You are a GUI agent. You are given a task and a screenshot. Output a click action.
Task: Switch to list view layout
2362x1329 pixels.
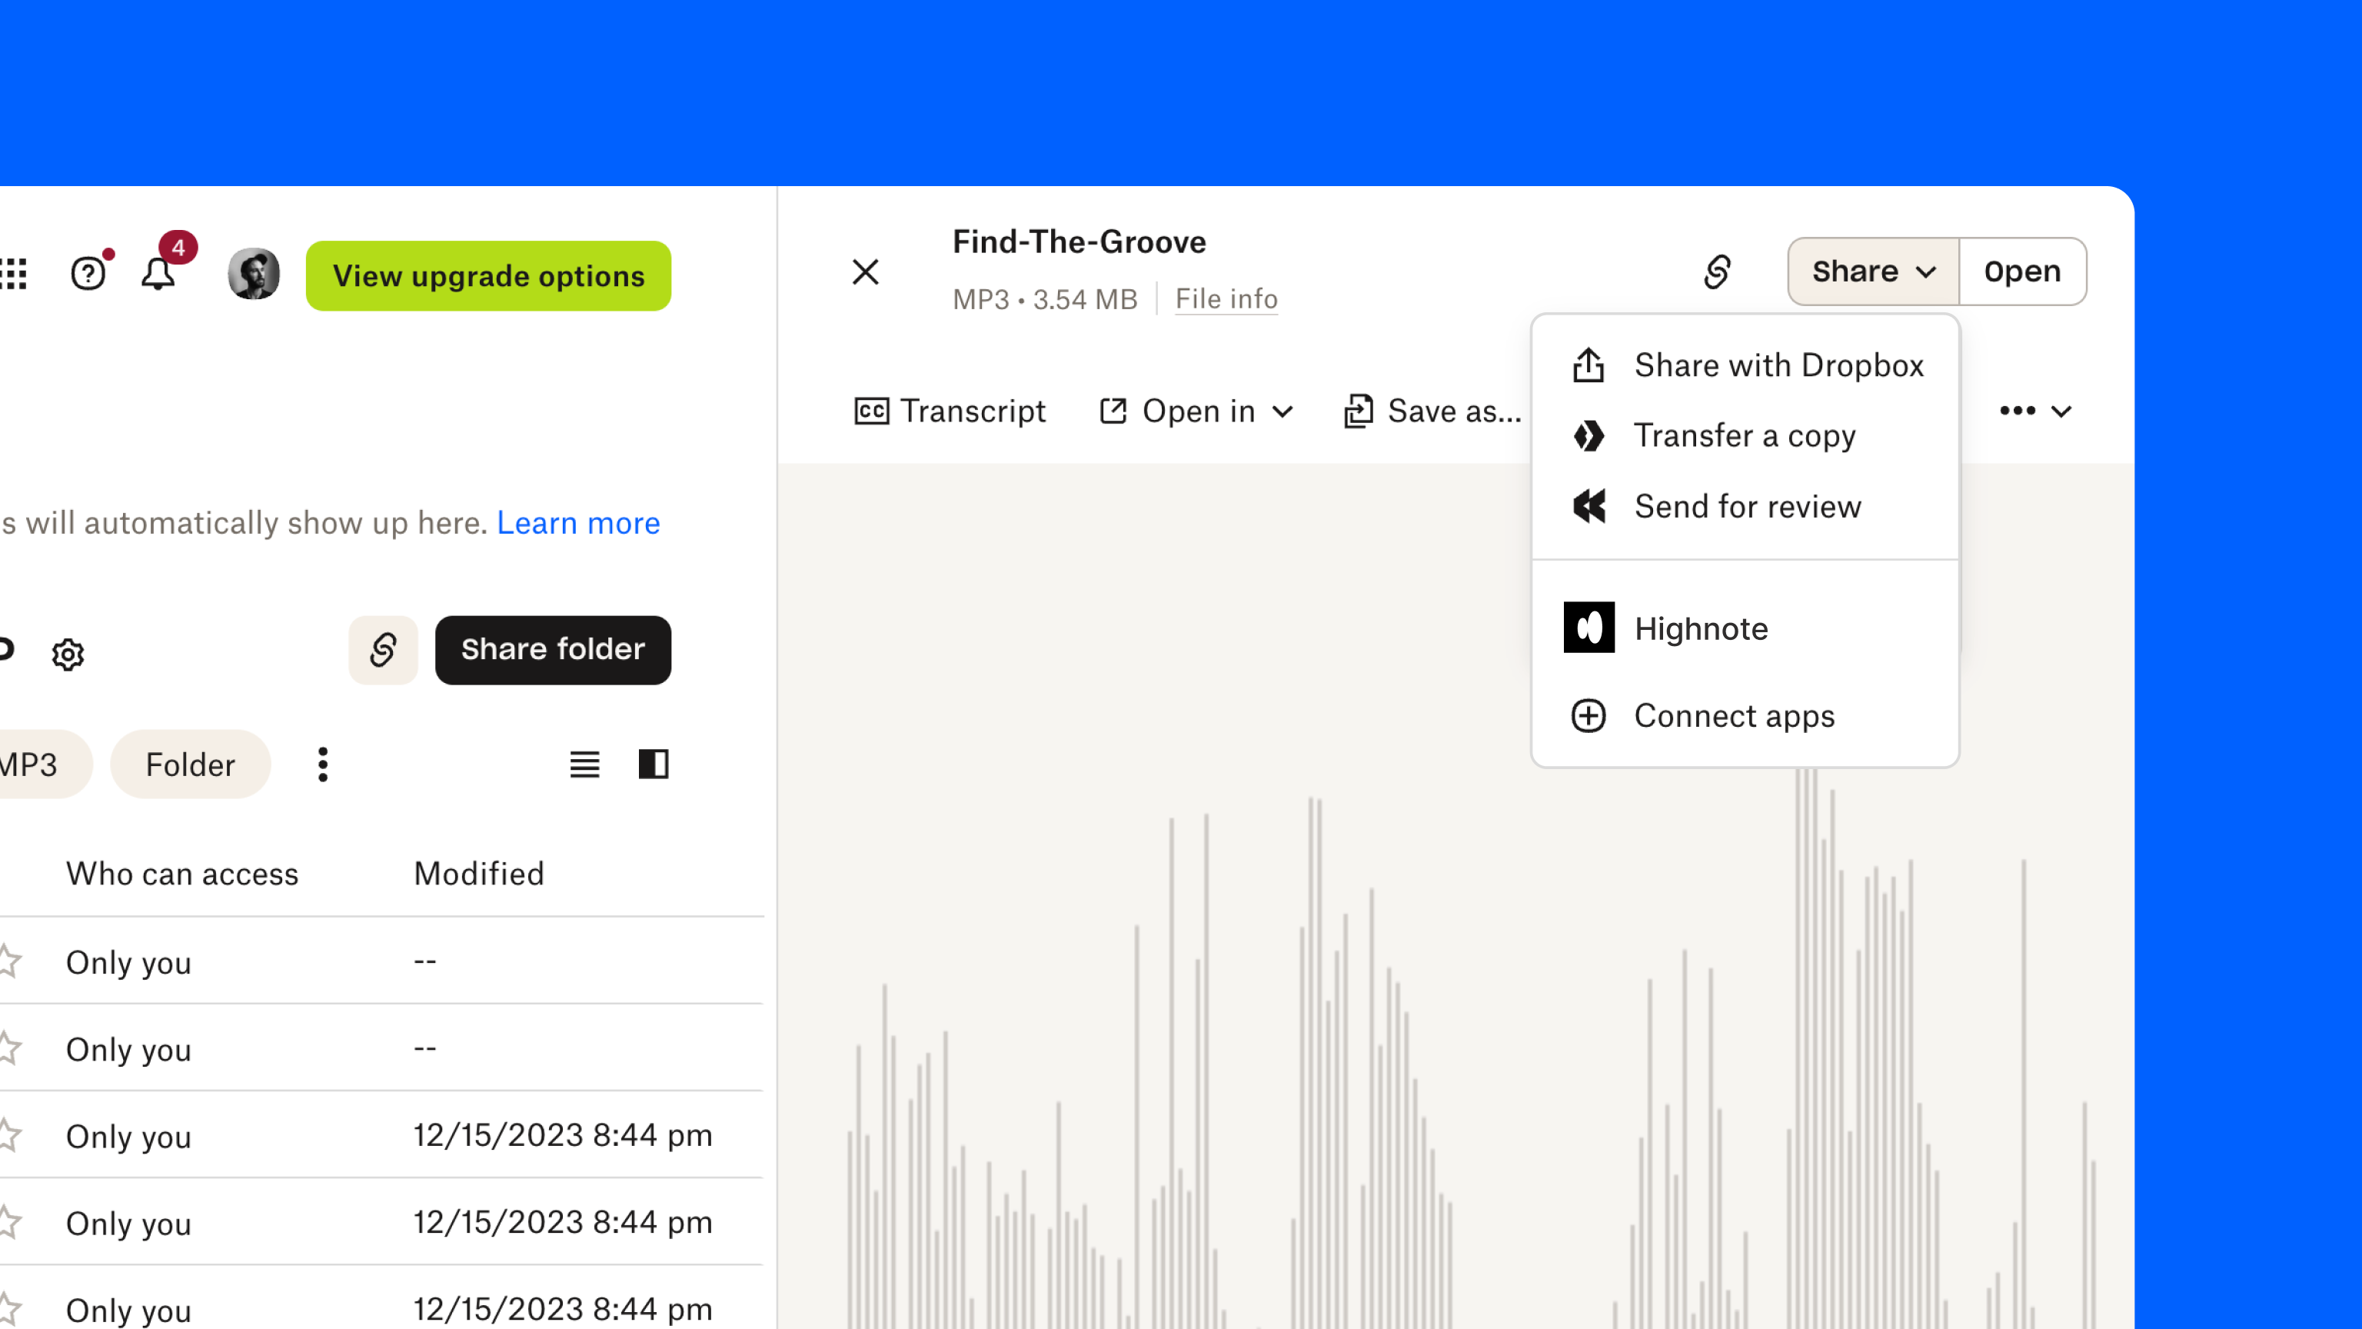[585, 764]
